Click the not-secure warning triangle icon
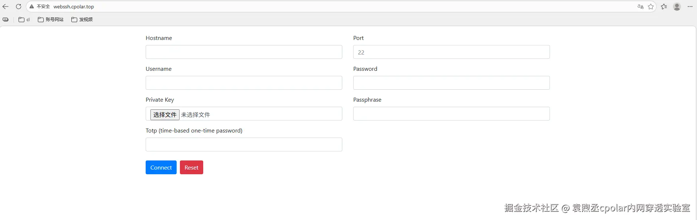This screenshot has width=697, height=220. click(x=32, y=7)
